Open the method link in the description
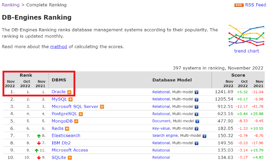 [58, 47]
